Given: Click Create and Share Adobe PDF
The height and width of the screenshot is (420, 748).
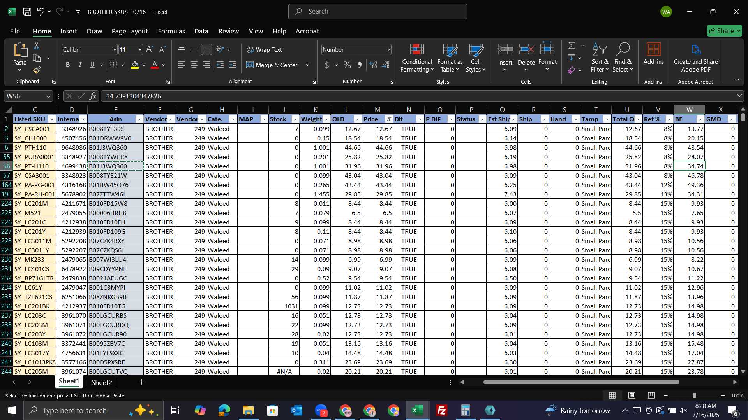Looking at the screenshot, I should pos(696,58).
